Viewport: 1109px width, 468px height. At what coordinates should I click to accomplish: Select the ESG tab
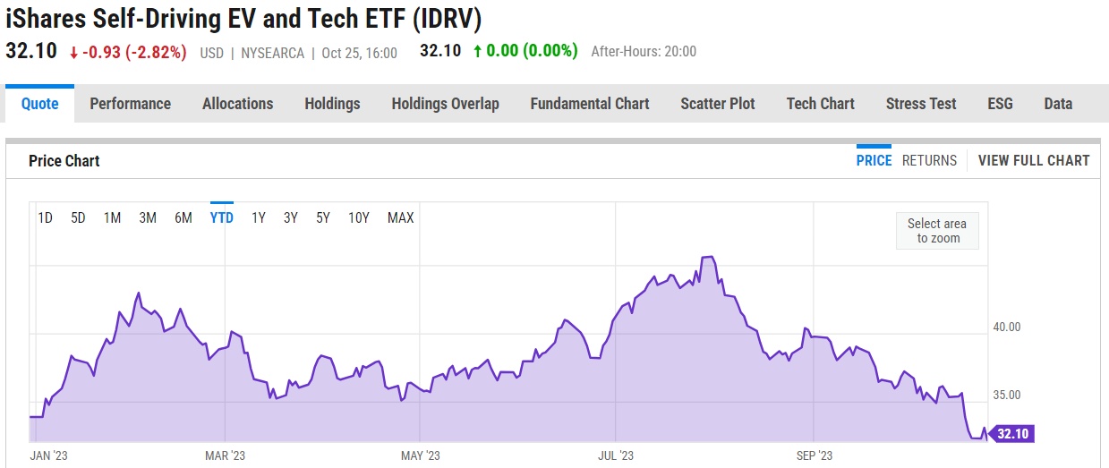[1000, 104]
